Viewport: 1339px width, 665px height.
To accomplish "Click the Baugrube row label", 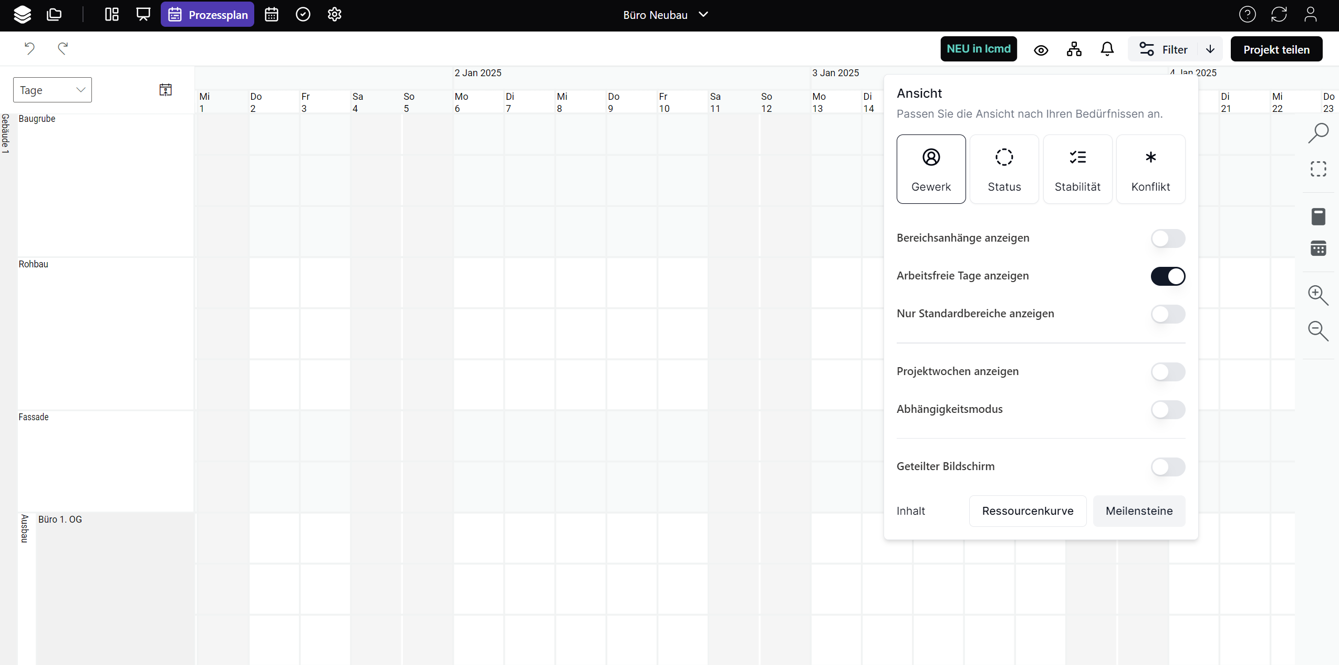I will (37, 119).
